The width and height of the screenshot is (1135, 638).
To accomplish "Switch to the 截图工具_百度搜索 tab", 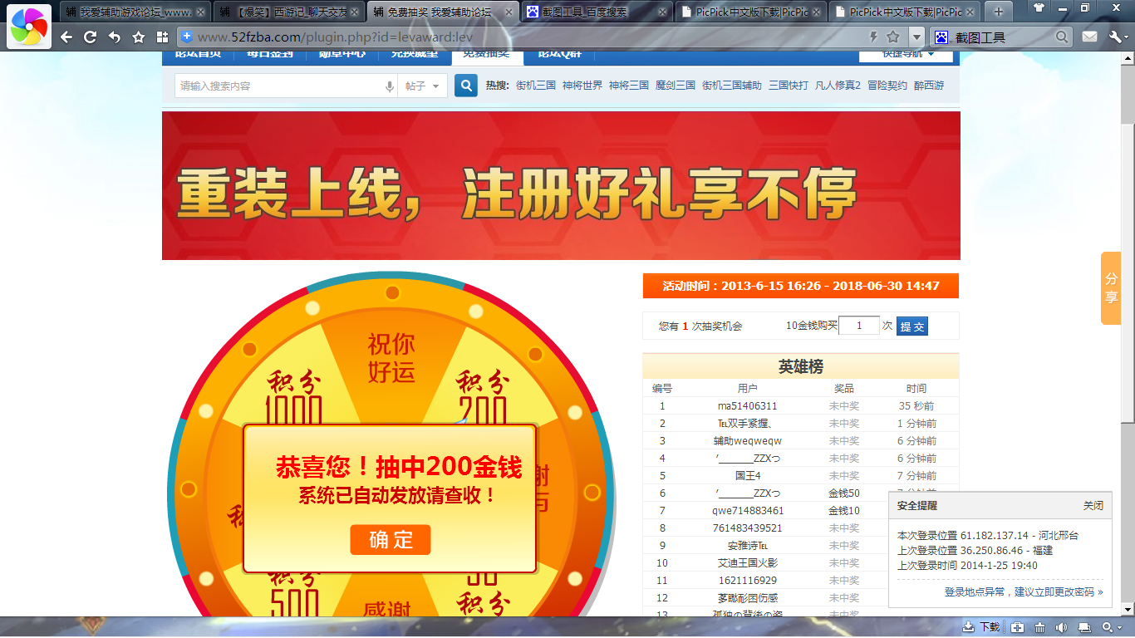I will [x=597, y=12].
